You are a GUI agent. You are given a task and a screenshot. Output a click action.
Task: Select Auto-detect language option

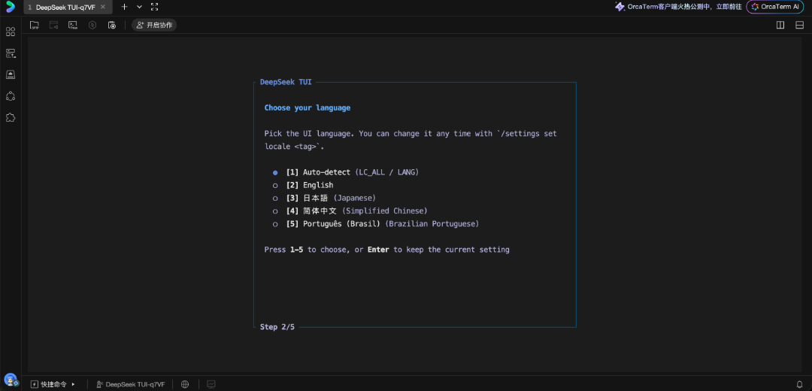[x=346, y=172]
